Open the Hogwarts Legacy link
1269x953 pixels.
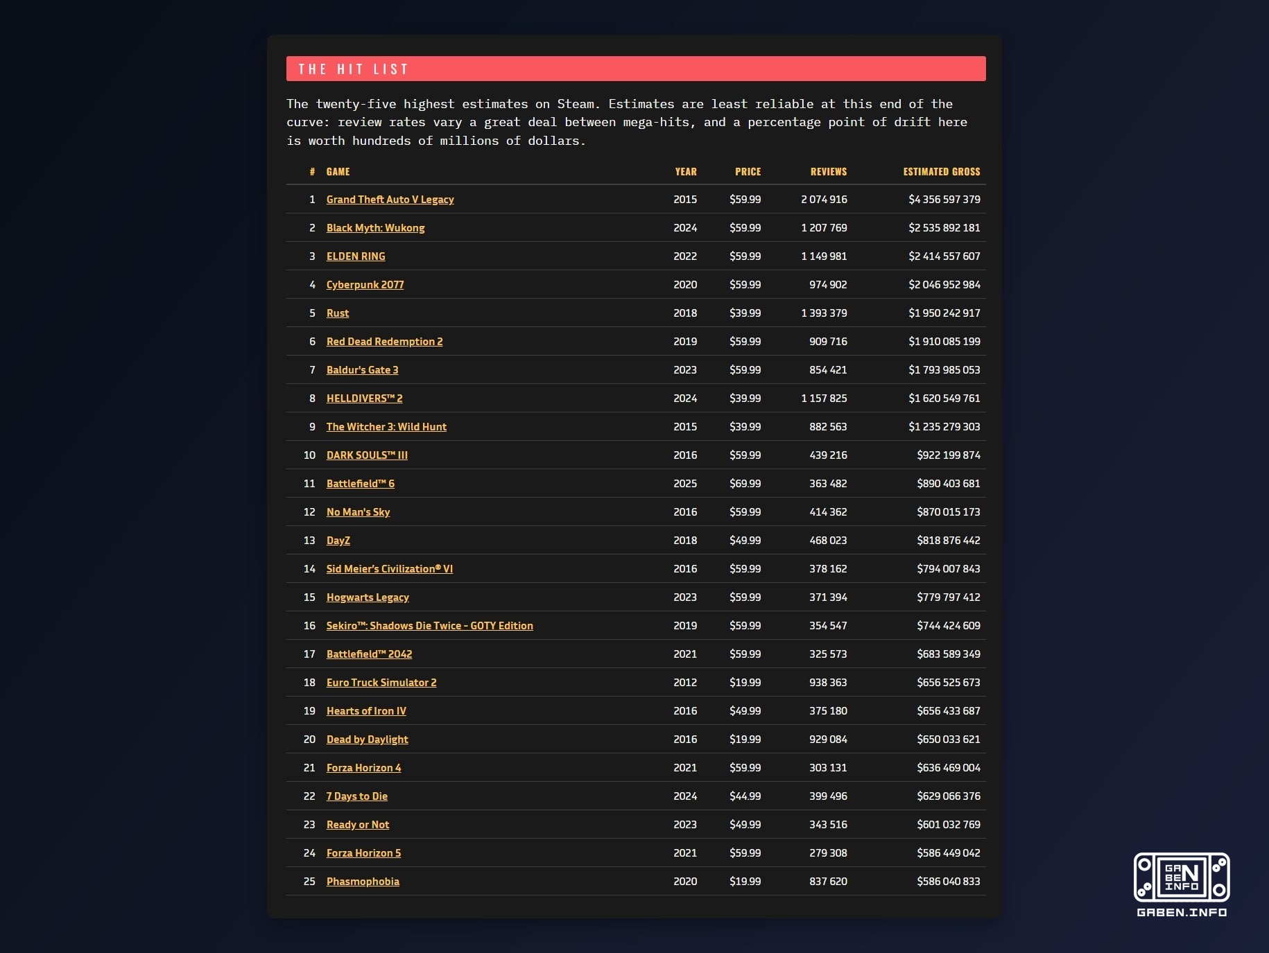[x=368, y=597]
